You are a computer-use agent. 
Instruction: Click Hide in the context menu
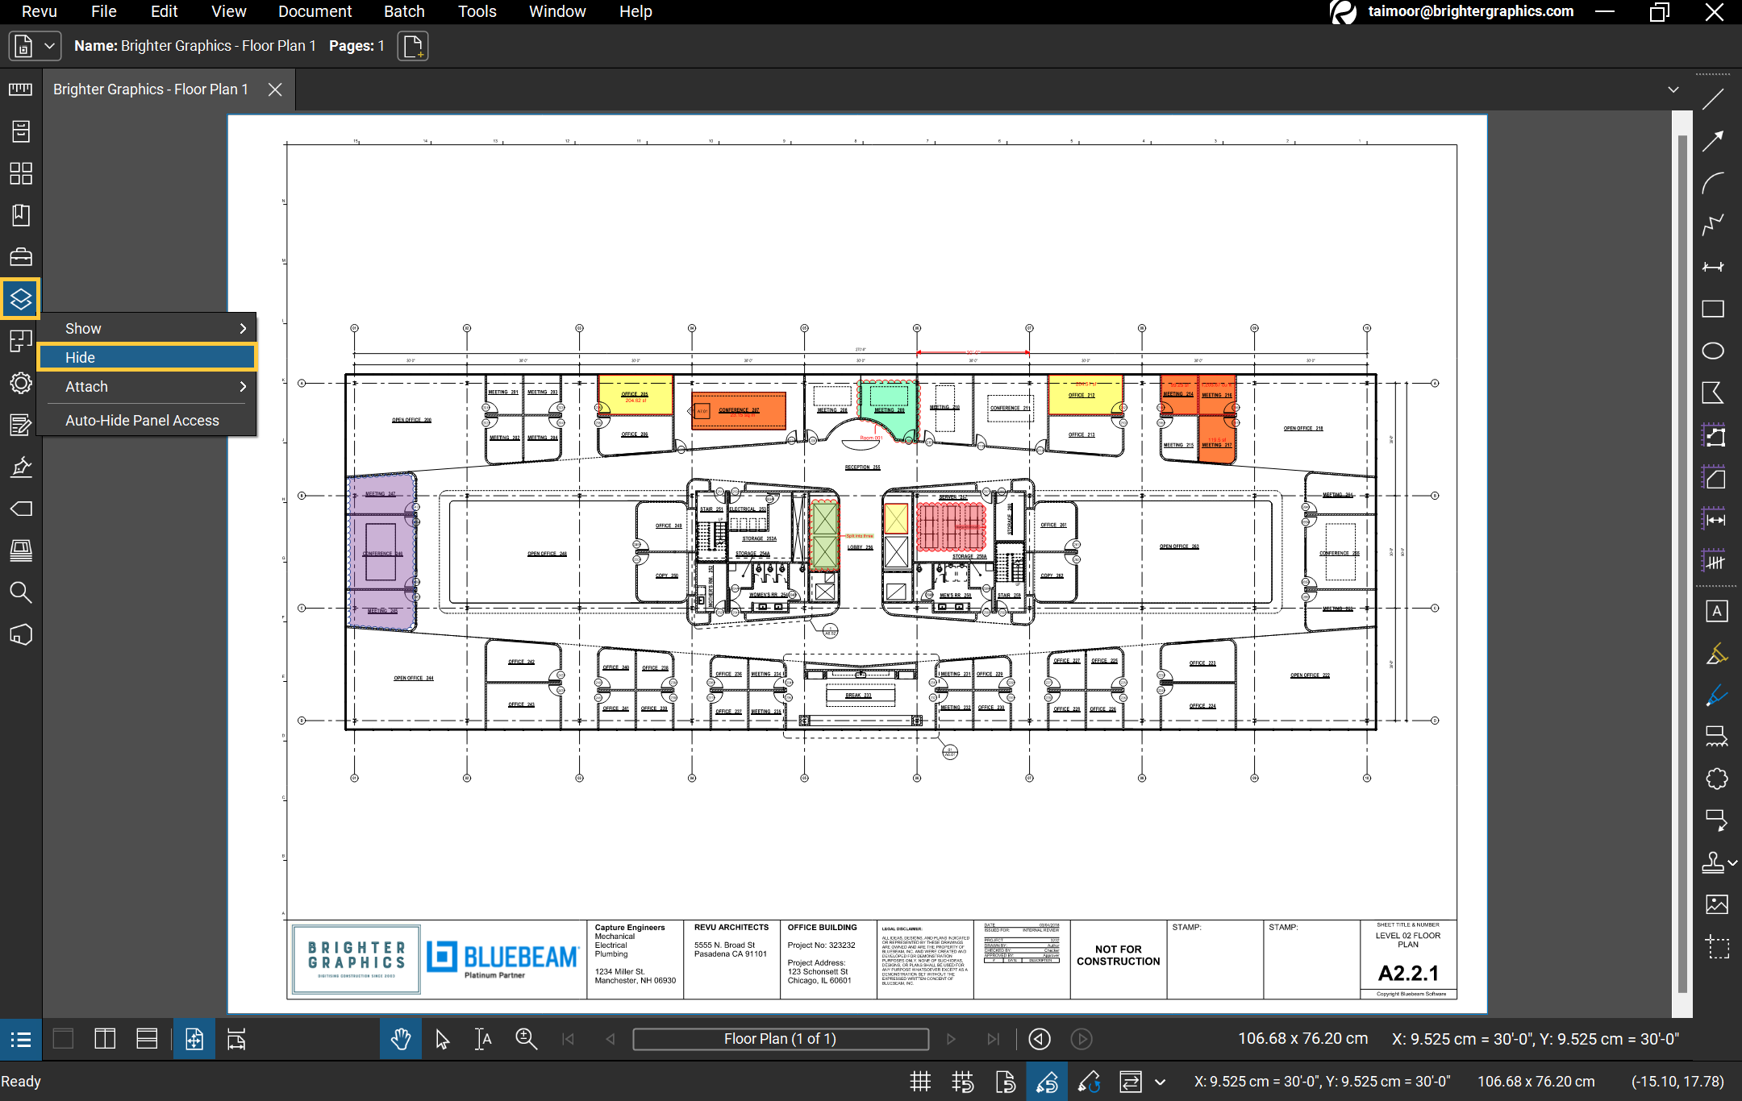(146, 357)
